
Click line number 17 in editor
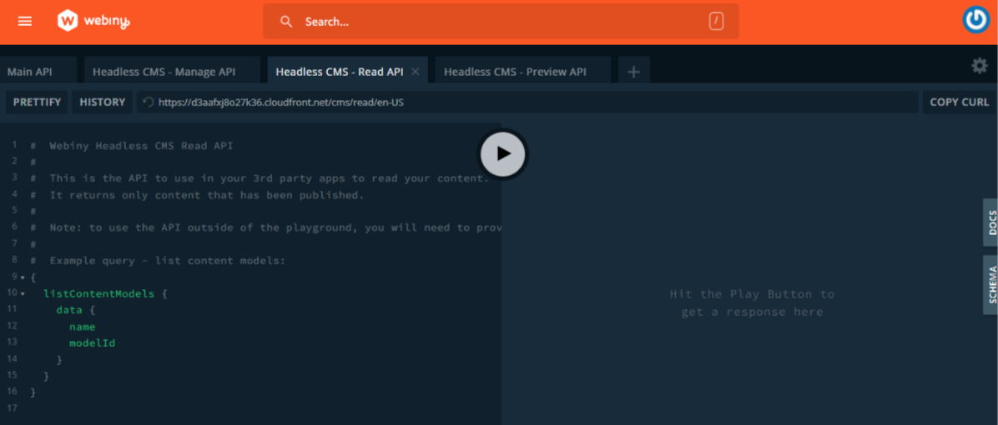pyautogui.click(x=13, y=407)
